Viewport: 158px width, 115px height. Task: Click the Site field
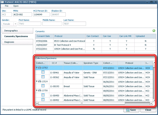(7, 14)
